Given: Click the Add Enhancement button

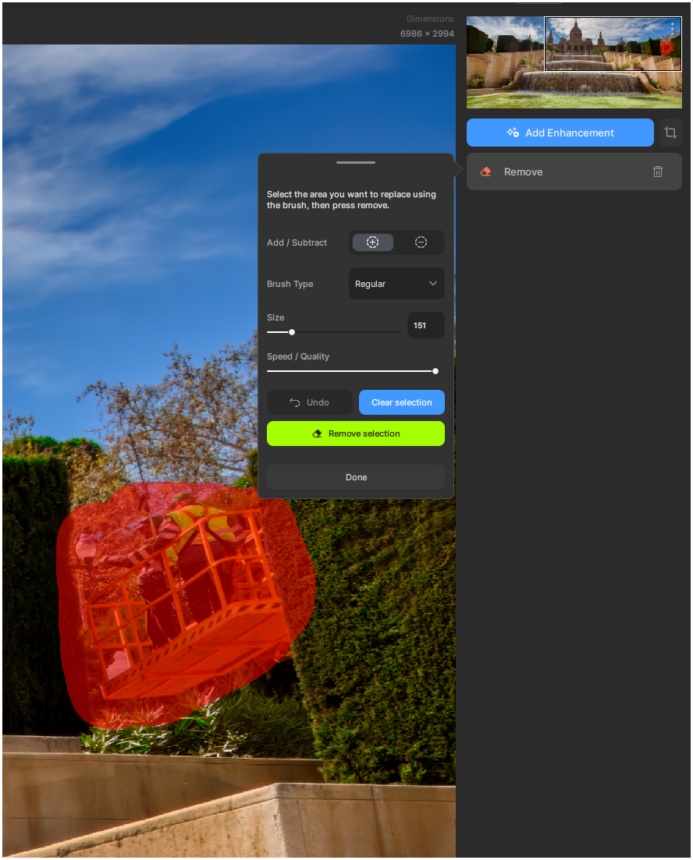Looking at the screenshot, I should pyautogui.click(x=560, y=133).
